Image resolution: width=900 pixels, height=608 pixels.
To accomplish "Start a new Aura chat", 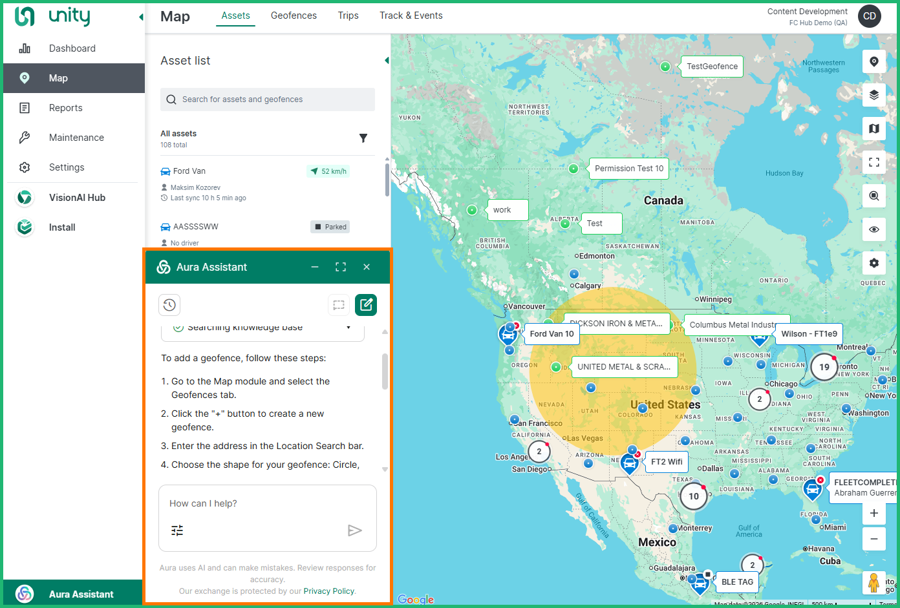I will coord(366,305).
